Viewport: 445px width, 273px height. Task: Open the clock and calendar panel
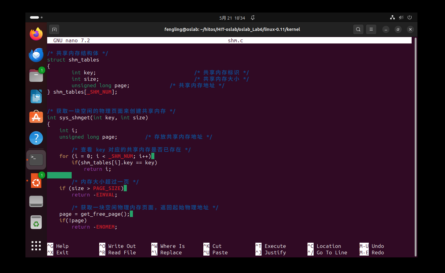pyautogui.click(x=232, y=18)
